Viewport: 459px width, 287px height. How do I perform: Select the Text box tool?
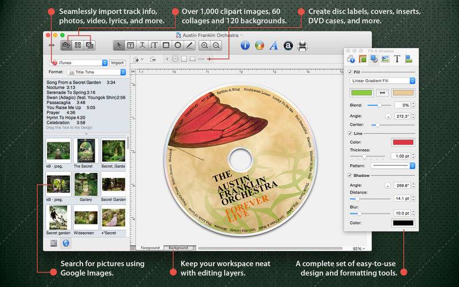(x=131, y=45)
